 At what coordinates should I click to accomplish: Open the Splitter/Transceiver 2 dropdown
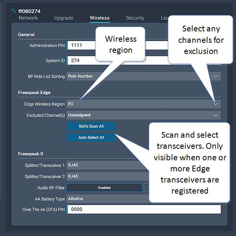coord(108,176)
